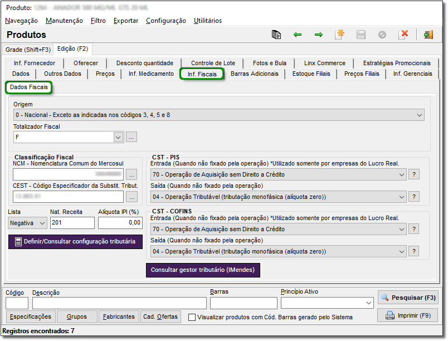Open the Linx Commerce tab
Image resolution: width=448 pixels, height=341 pixels.
click(x=324, y=63)
